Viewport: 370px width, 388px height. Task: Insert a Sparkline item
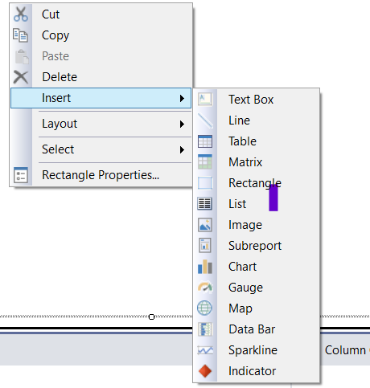coord(256,350)
